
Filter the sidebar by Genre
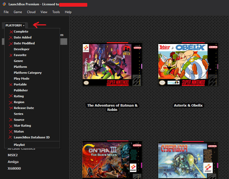[x=32, y=61]
